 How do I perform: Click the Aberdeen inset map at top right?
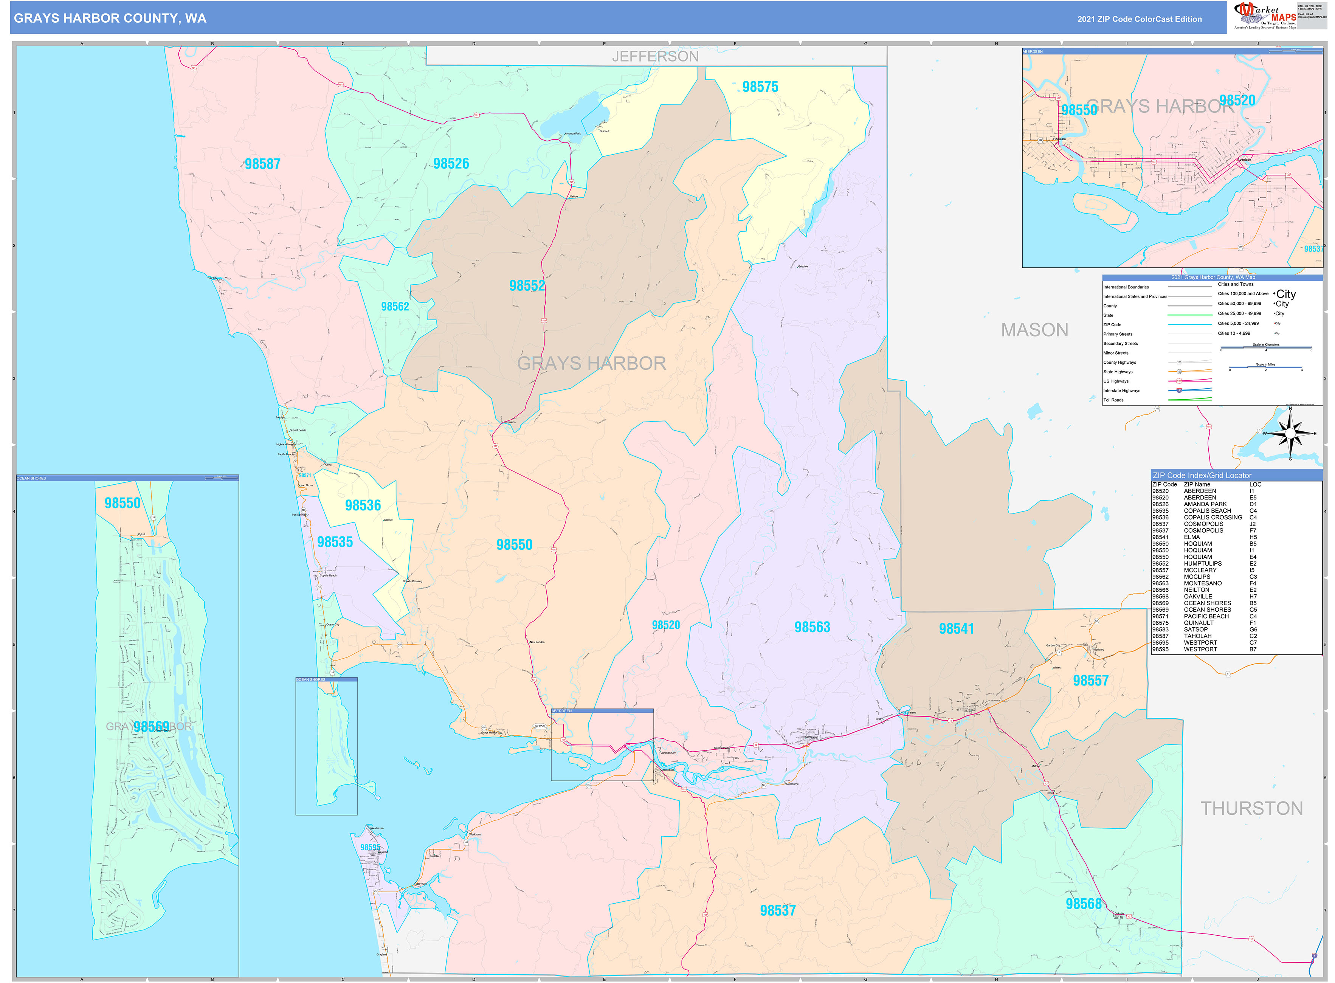(x=1172, y=158)
